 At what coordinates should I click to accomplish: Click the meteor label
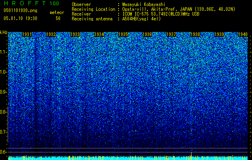pyautogui.click(x=57, y=12)
